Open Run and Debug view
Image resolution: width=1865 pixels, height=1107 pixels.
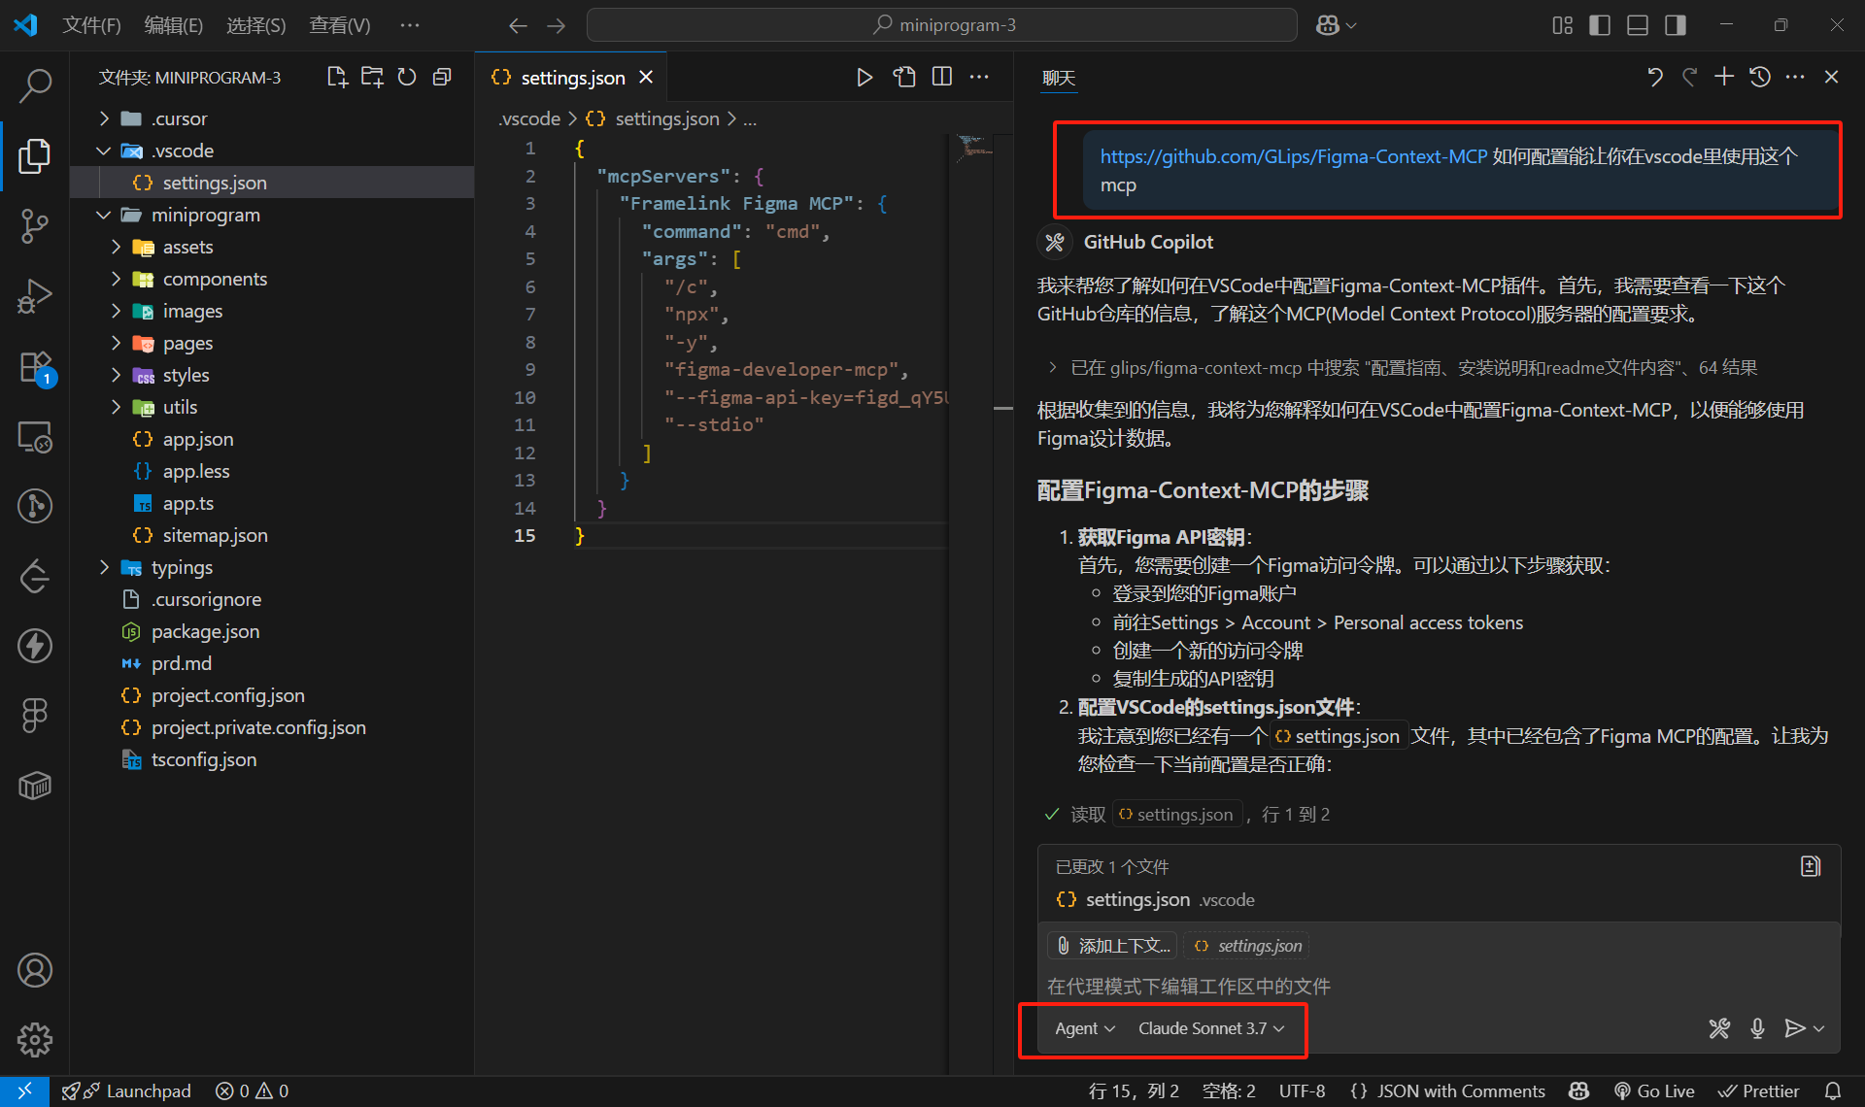(x=35, y=296)
